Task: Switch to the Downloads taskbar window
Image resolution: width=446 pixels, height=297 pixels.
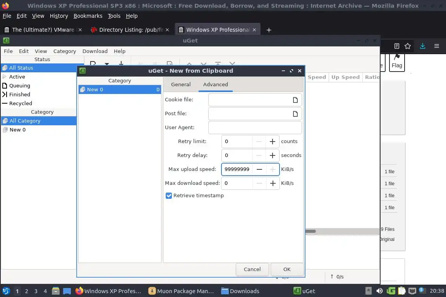Action: (x=240, y=291)
